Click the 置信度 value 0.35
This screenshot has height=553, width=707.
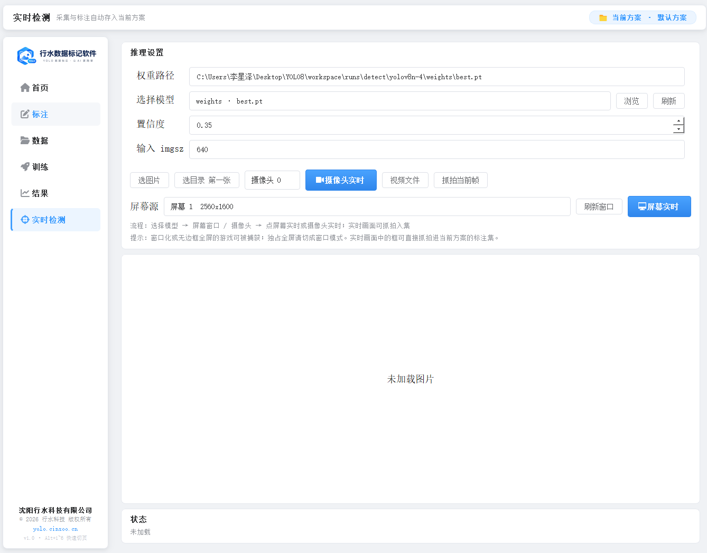(204, 125)
